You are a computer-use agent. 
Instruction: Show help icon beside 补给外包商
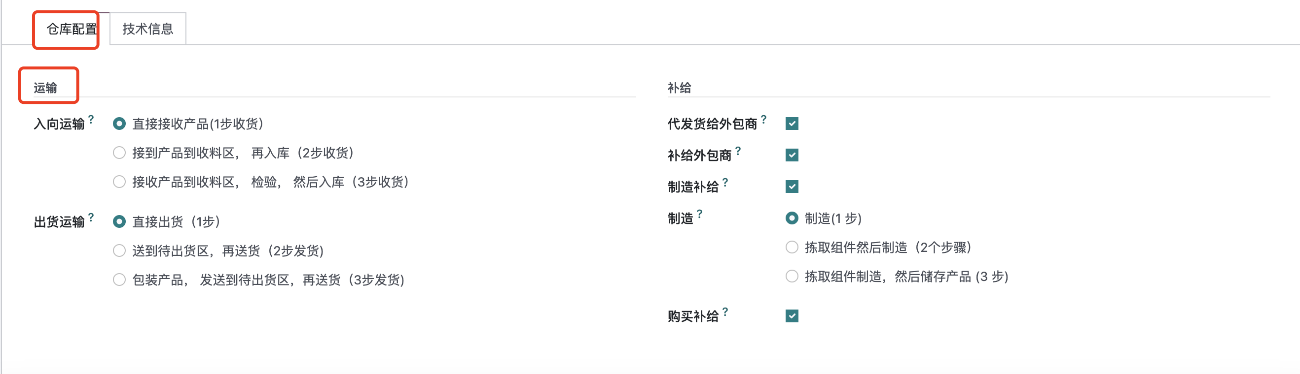point(738,151)
